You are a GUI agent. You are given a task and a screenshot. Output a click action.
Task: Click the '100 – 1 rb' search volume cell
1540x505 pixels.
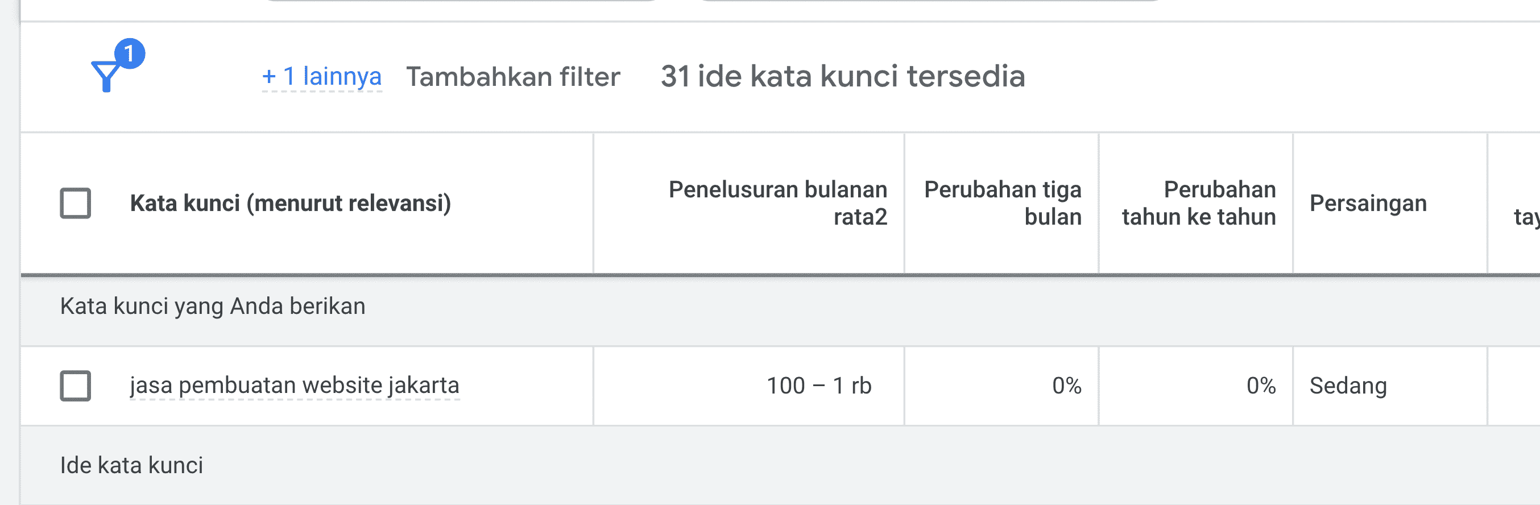pyautogui.click(x=818, y=386)
